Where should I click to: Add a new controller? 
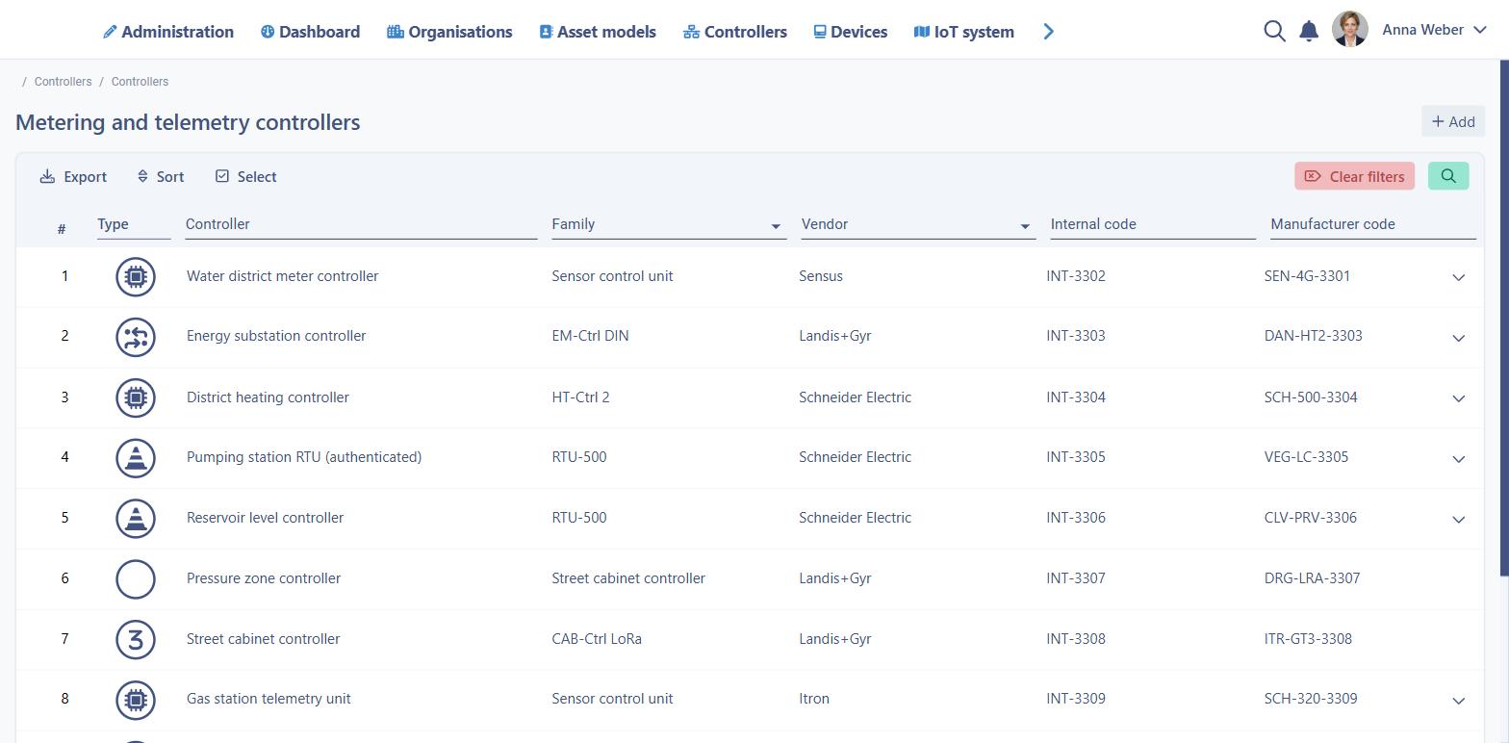coord(1453,121)
